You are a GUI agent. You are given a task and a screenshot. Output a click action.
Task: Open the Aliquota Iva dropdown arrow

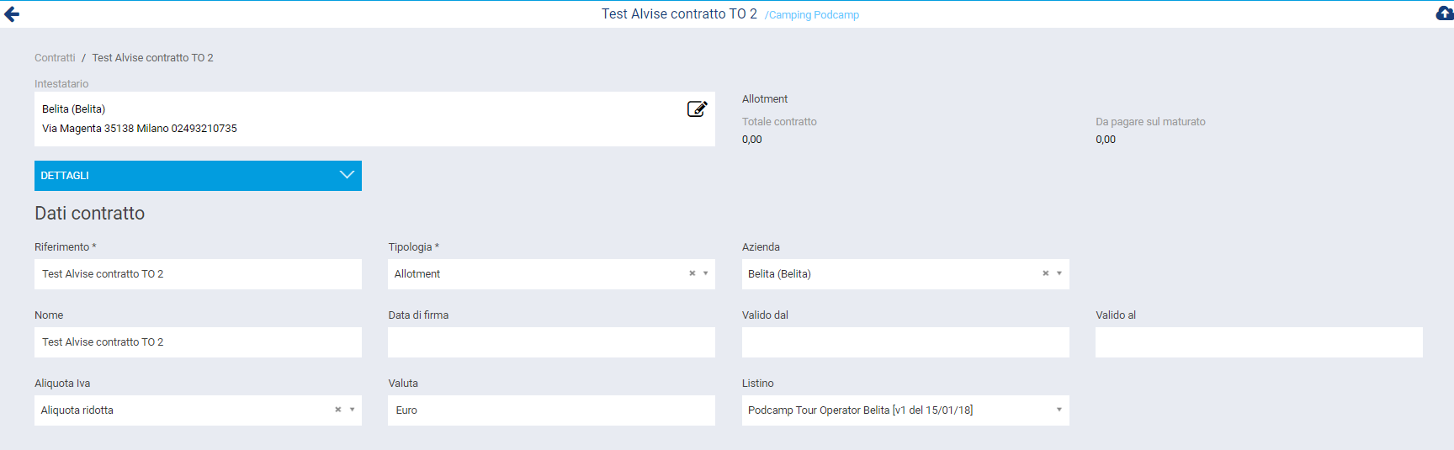(x=353, y=410)
